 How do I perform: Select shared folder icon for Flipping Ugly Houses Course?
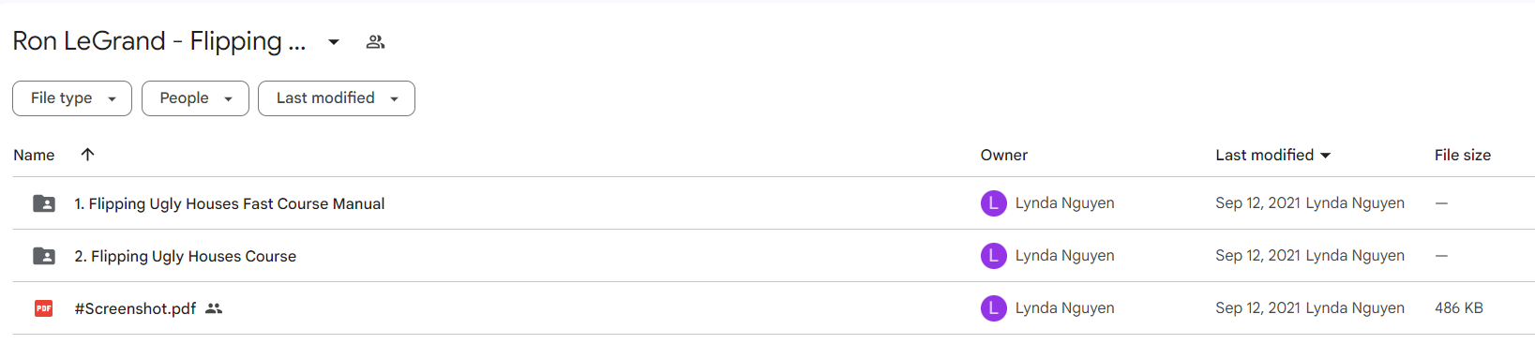point(44,256)
